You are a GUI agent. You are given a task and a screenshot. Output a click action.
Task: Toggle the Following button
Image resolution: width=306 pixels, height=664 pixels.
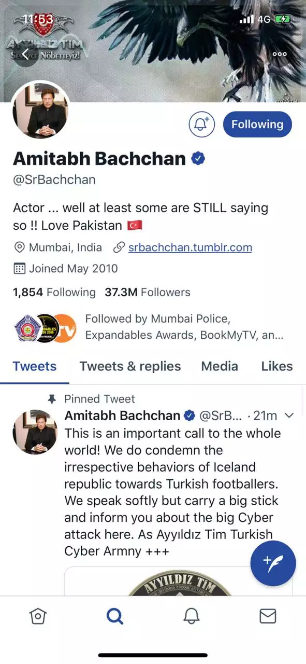(257, 124)
